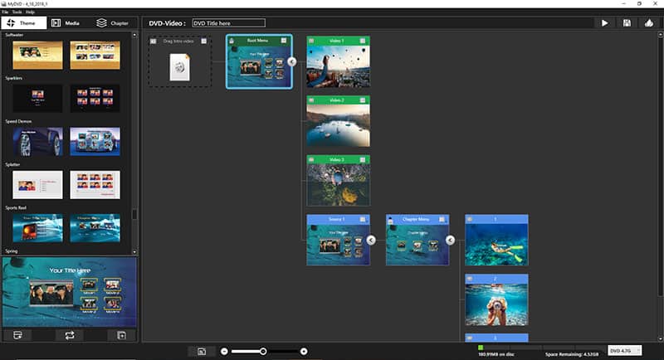
Task: Choose the Speed Demon root menu theme
Action: (37, 141)
